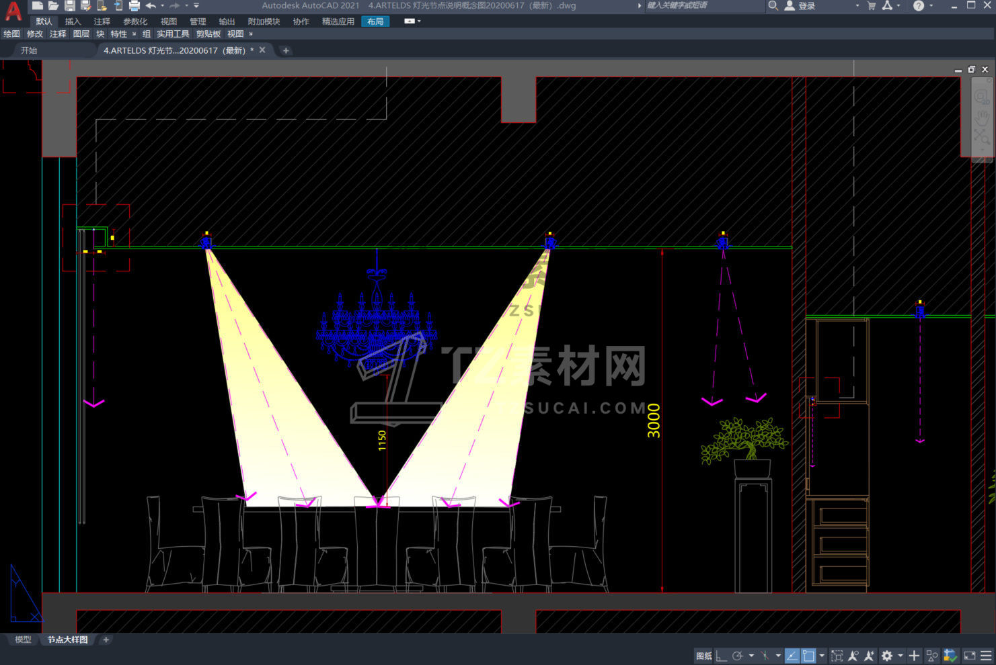The width and height of the screenshot is (996, 665).
Task: Click the 图纸 paper space button
Action: tap(703, 656)
